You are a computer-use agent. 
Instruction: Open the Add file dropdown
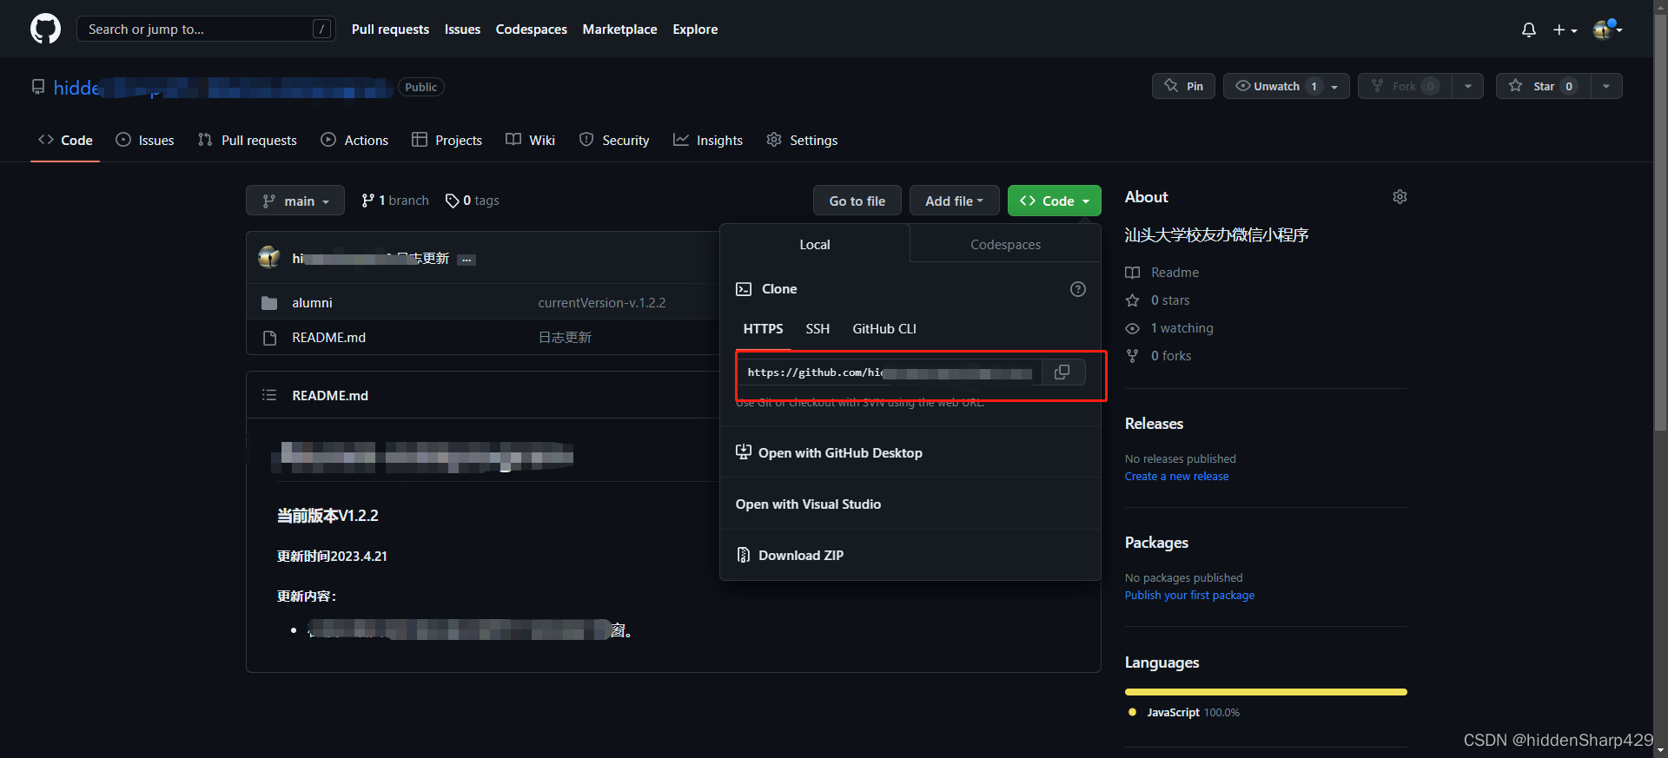(x=954, y=201)
